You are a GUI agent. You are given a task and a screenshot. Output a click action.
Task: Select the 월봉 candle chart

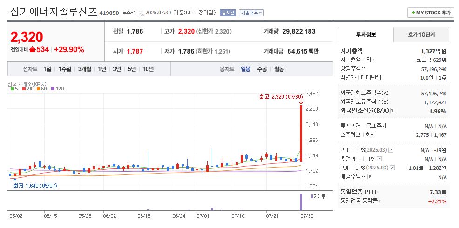point(279,69)
